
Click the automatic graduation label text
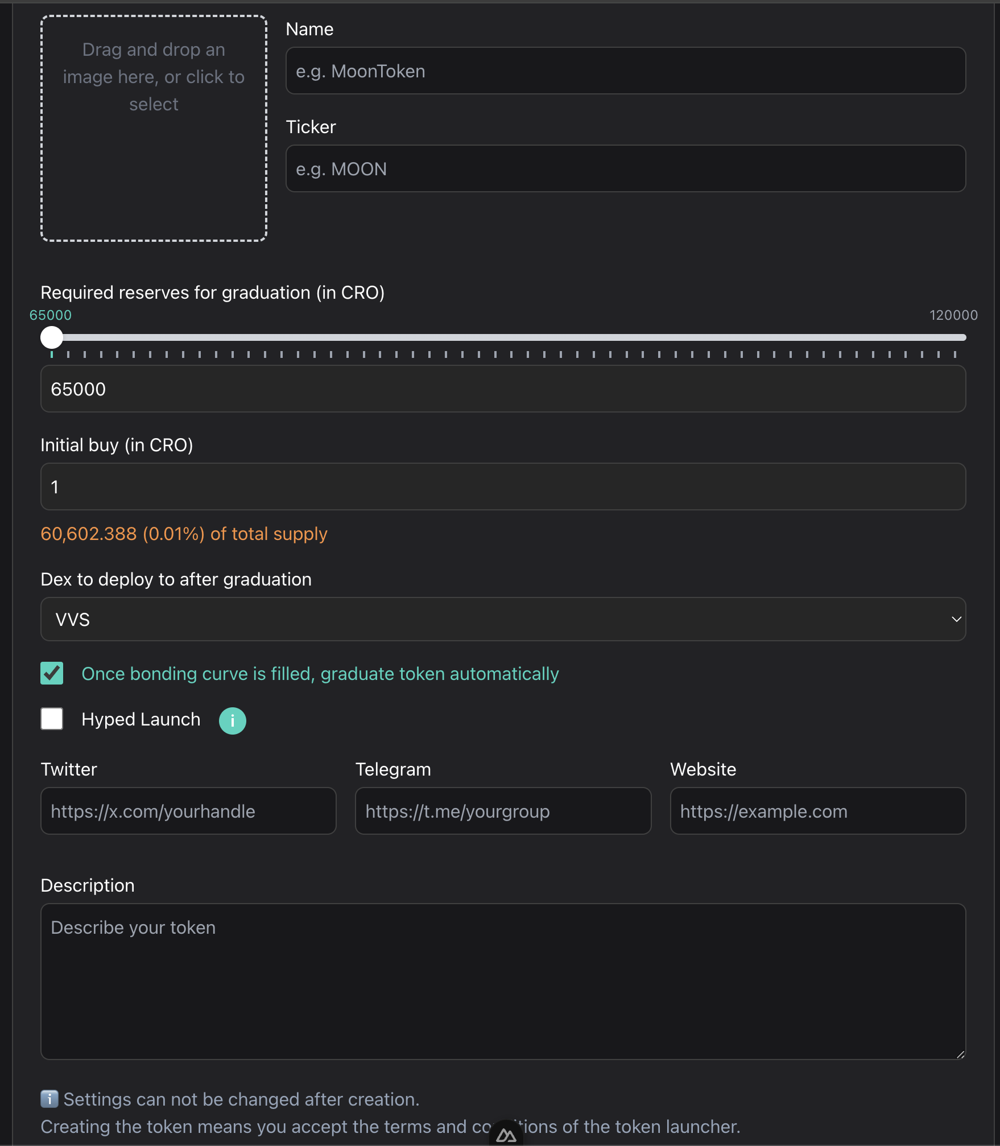pos(320,674)
